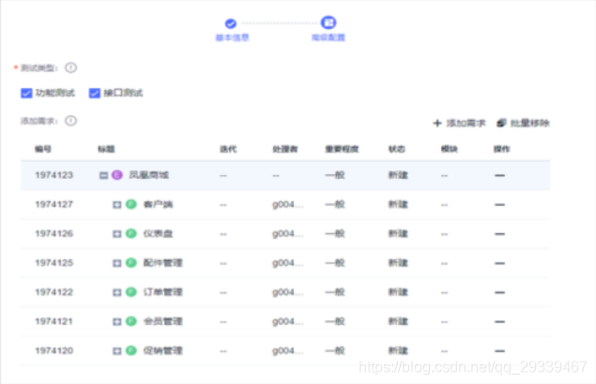Remove requirement 1974127 via its minus icon

(500, 204)
